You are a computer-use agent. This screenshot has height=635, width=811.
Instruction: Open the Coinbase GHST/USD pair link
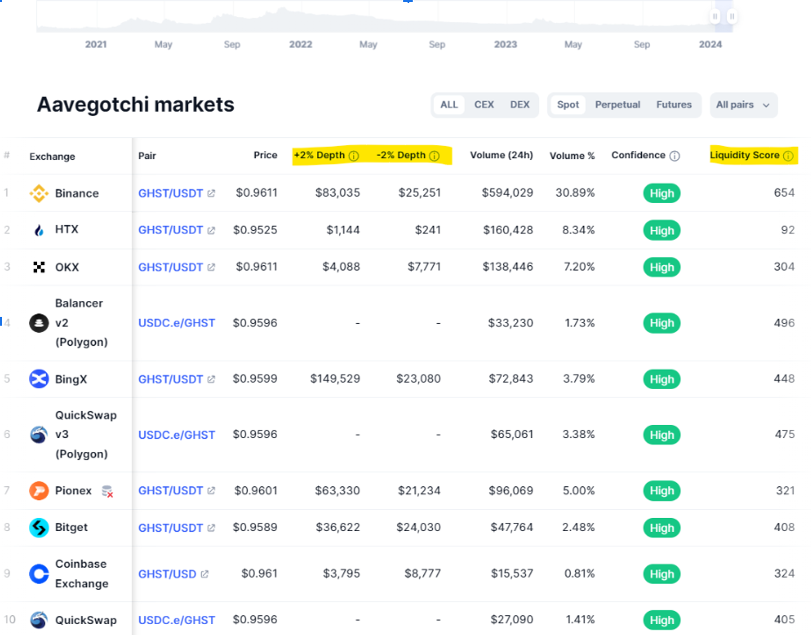(168, 574)
